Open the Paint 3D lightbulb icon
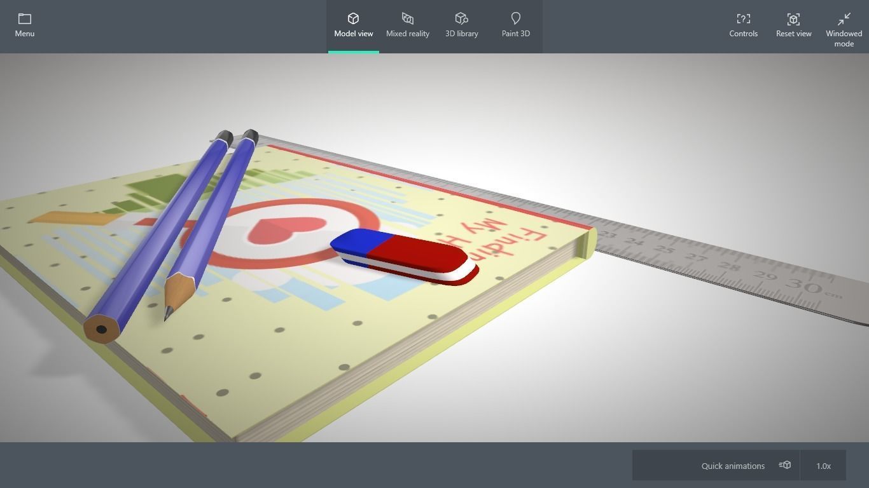869x488 pixels. 515,18
